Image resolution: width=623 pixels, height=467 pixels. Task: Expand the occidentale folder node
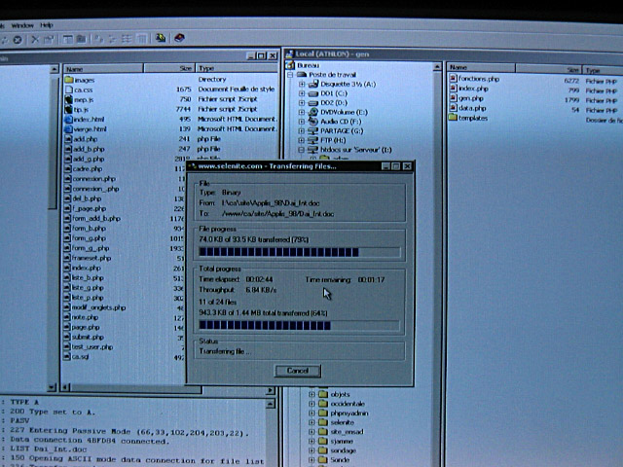pyautogui.click(x=311, y=404)
